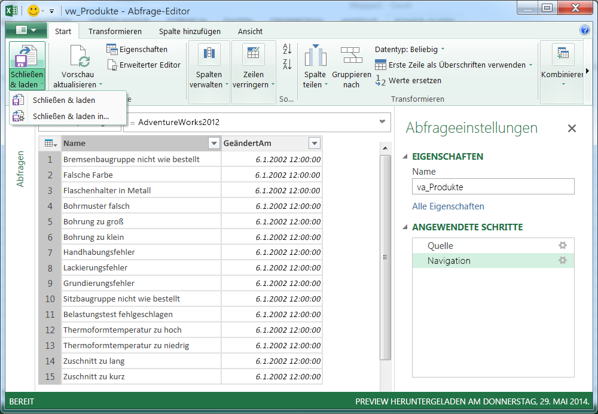Open the Spalte hinzufügen tab
Viewport: 598px width, 414px height.
click(190, 31)
